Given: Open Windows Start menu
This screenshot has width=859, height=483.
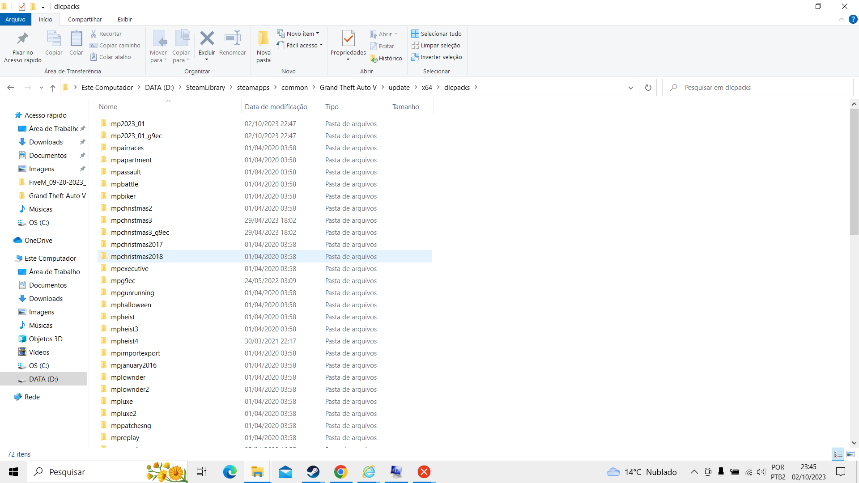Looking at the screenshot, I should (13, 472).
